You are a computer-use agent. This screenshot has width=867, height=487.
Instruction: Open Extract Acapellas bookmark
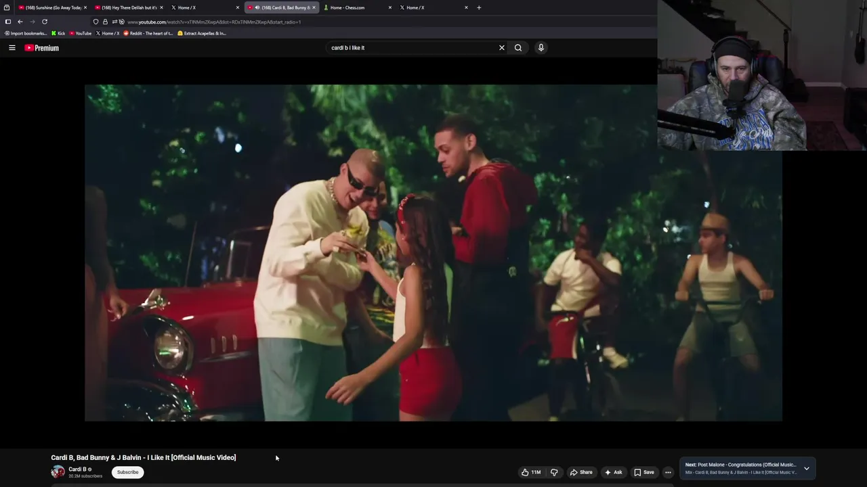click(202, 33)
